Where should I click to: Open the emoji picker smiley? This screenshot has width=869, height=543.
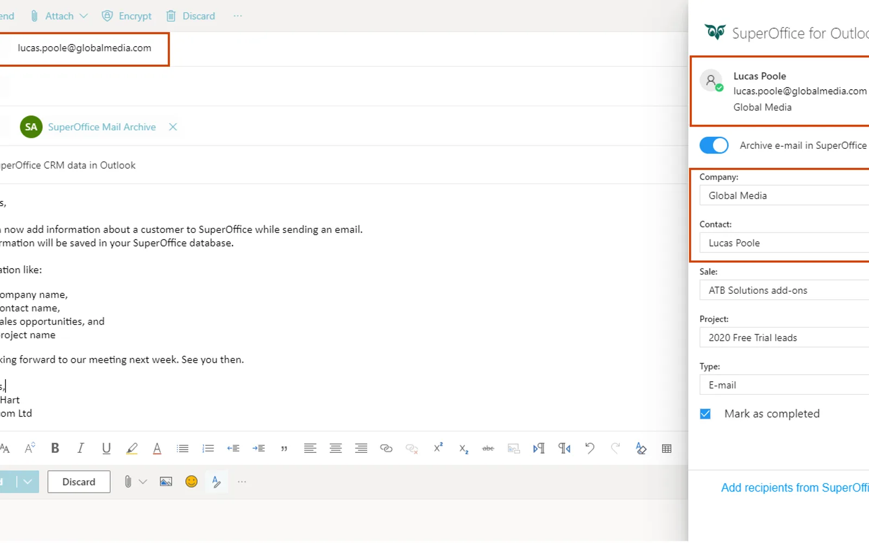pyautogui.click(x=191, y=482)
